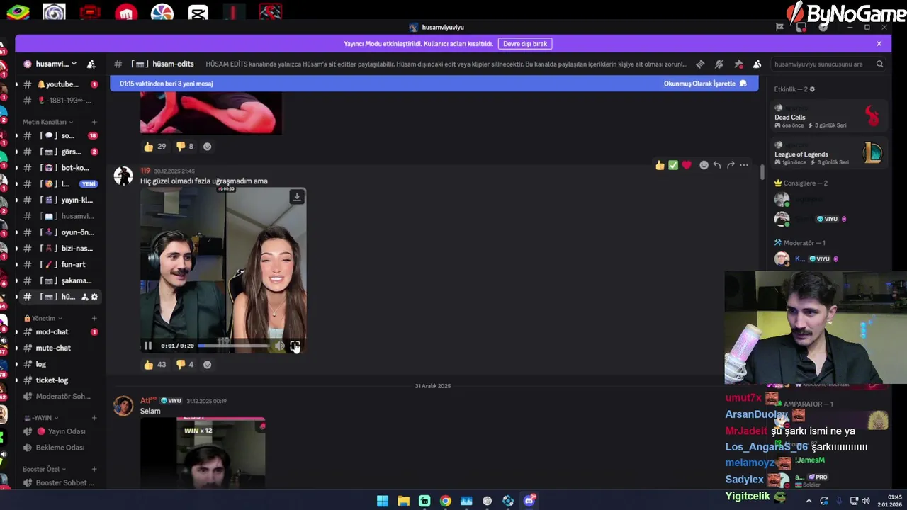
Task: Join Bekleme Odası voice channel
Action: 60,448
